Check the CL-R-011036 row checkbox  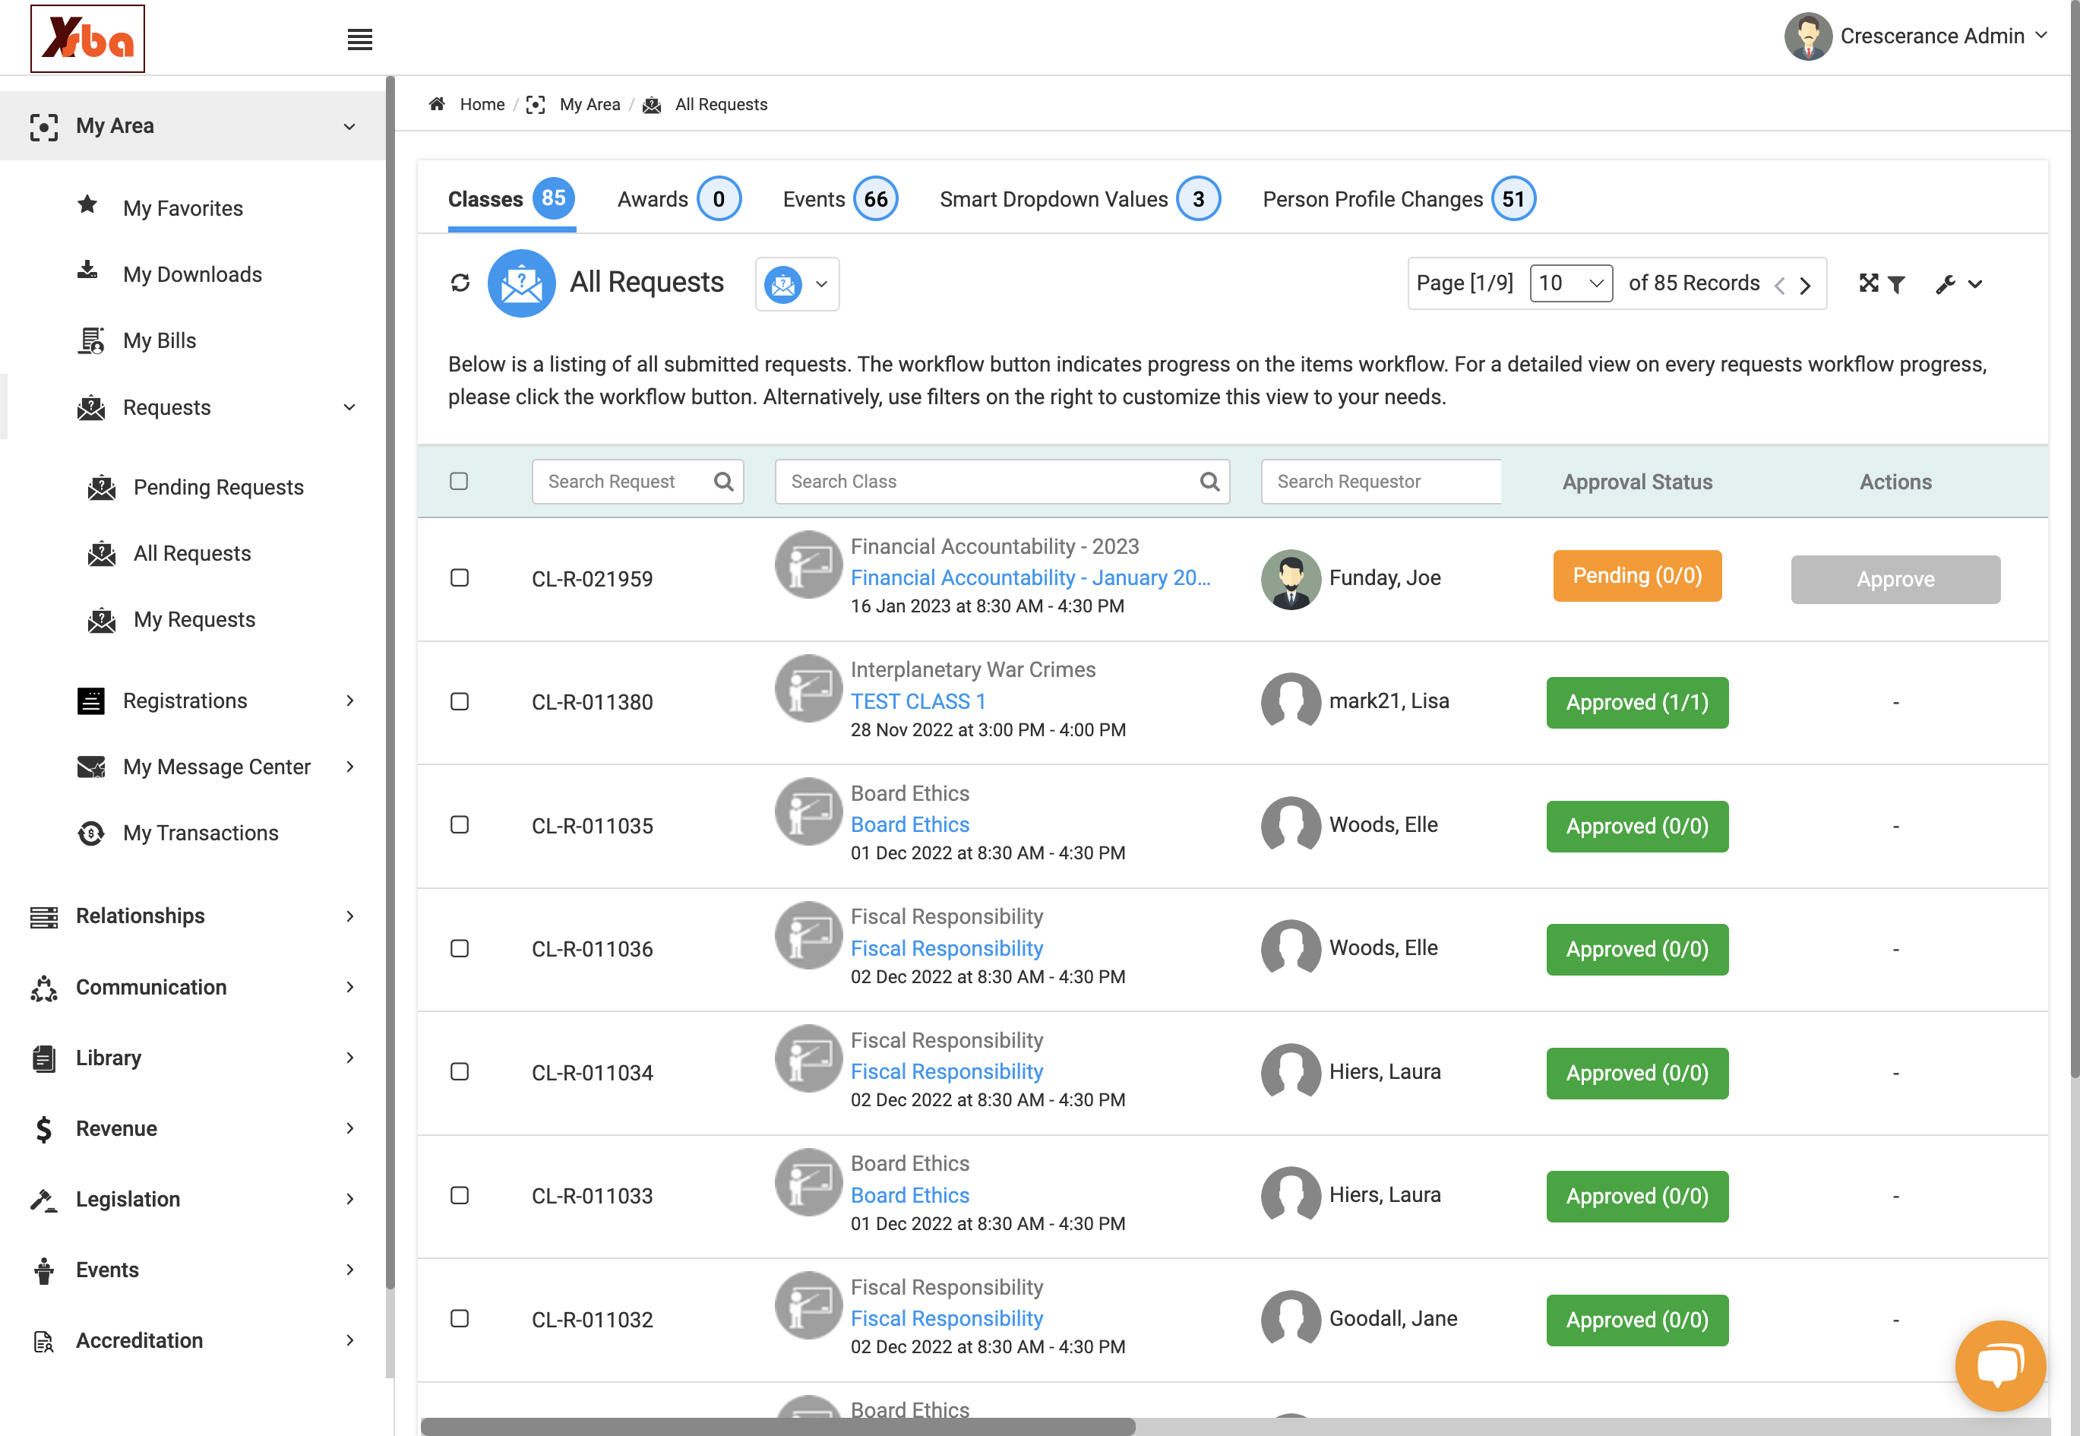point(459,948)
